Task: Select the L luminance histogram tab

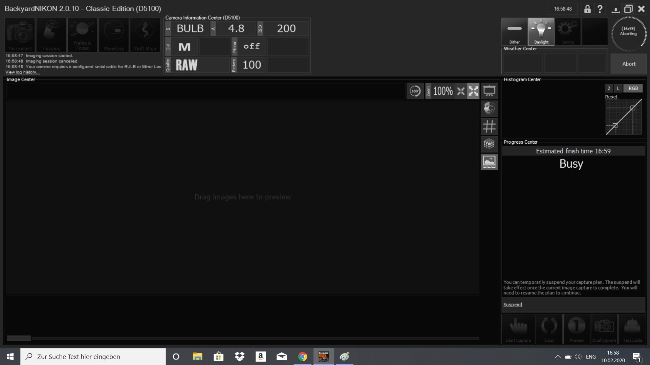Action: 618,88
